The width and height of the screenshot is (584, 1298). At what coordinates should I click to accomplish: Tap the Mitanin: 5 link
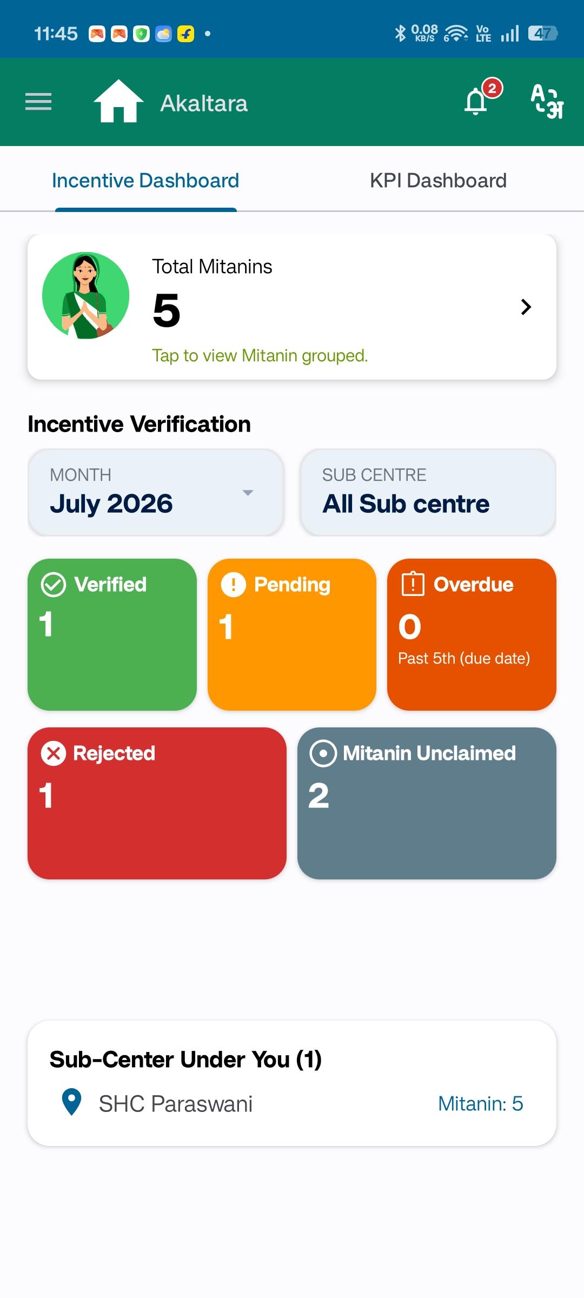click(481, 1103)
